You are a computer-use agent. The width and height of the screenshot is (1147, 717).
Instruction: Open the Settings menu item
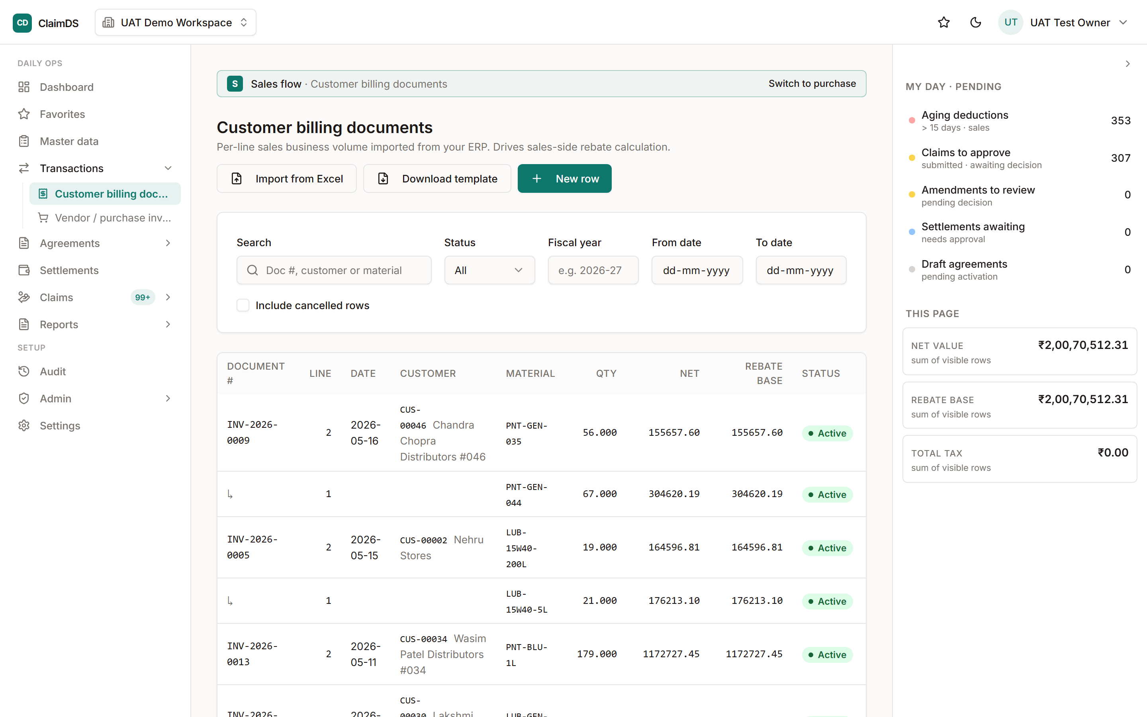(95, 425)
